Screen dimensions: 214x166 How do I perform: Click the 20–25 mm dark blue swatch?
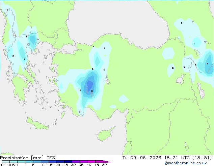pos(60,162)
